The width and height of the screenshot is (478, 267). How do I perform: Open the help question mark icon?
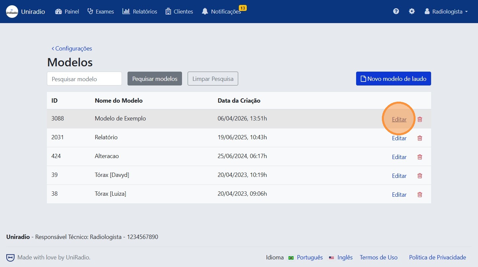click(396, 12)
